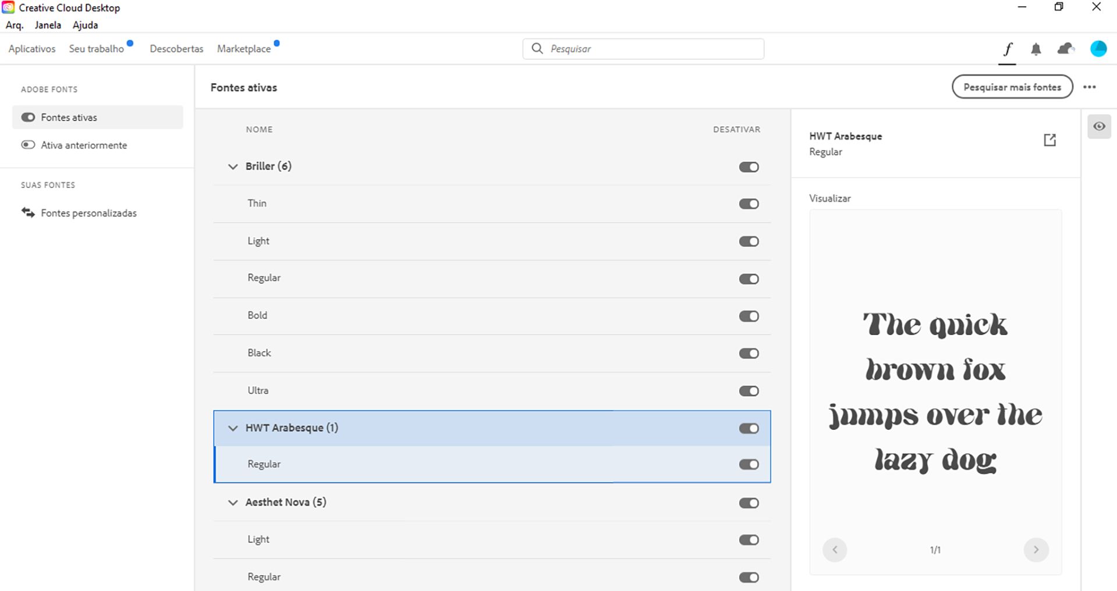Click the Fontes personalizadas arrows icon
The width and height of the screenshot is (1117, 591).
click(28, 212)
